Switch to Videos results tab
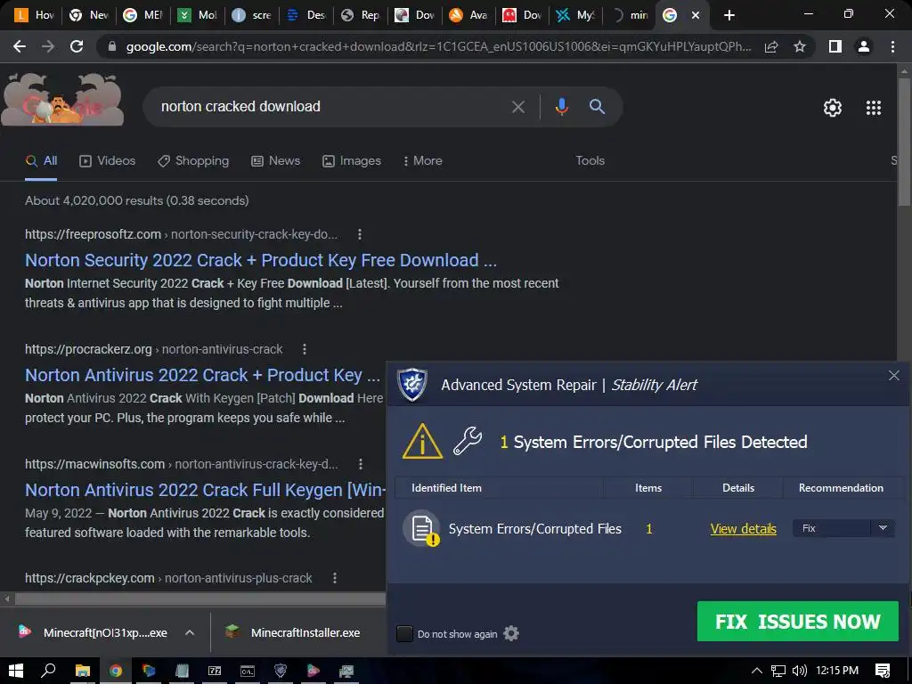The height and width of the screenshot is (684, 912). 107,161
